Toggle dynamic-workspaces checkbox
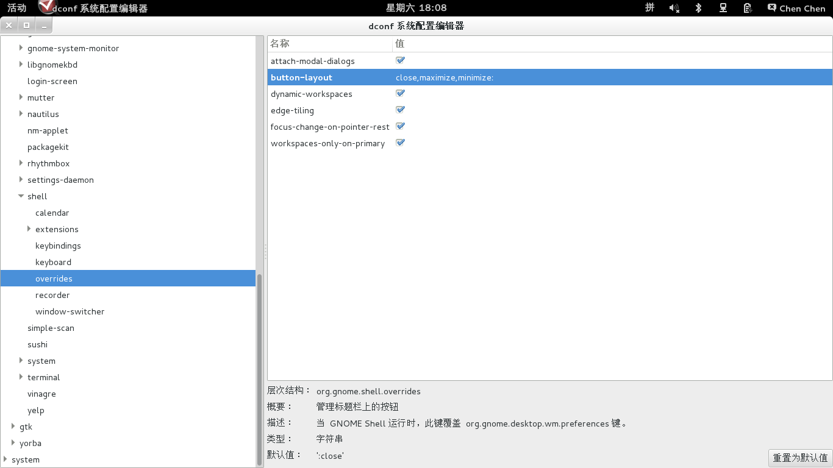The image size is (833, 468). point(401,93)
